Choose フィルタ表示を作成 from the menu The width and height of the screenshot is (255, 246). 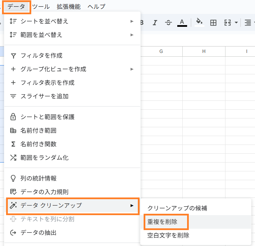point(72,82)
